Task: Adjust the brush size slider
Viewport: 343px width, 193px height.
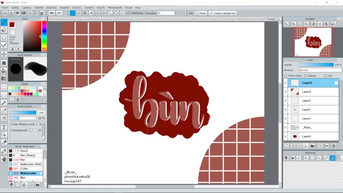Action: pos(23,113)
